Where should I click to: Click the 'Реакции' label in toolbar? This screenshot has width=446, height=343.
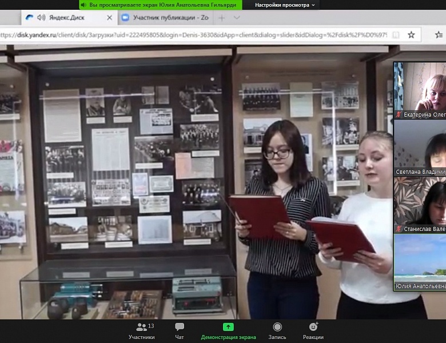click(313, 337)
